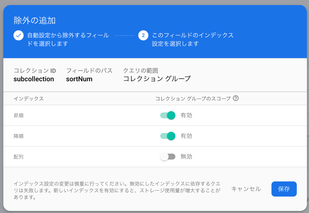Open help for collection group scope

(236, 98)
